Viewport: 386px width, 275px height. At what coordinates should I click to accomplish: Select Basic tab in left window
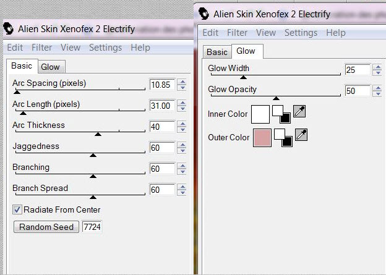tap(22, 66)
